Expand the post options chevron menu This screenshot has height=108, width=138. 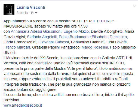[x=134, y=6]
